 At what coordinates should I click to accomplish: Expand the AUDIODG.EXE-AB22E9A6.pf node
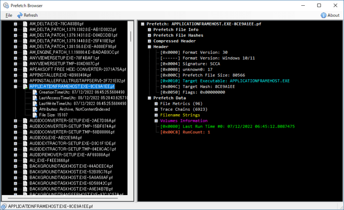(x=15, y=138)
